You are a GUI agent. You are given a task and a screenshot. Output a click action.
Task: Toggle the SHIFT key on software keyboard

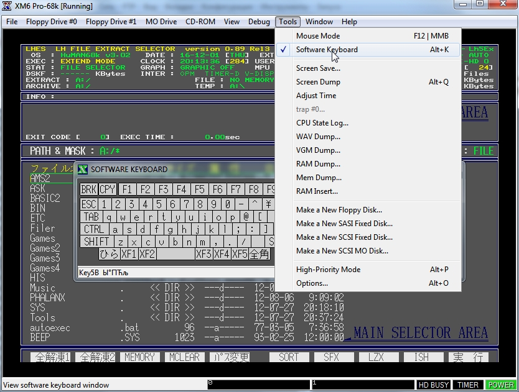pos(96,242)
